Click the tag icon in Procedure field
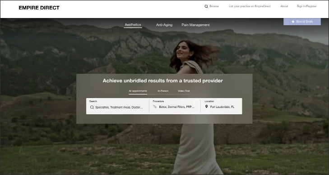The height and width of the screenshot is (175, 329). click(x=155, y=107)
